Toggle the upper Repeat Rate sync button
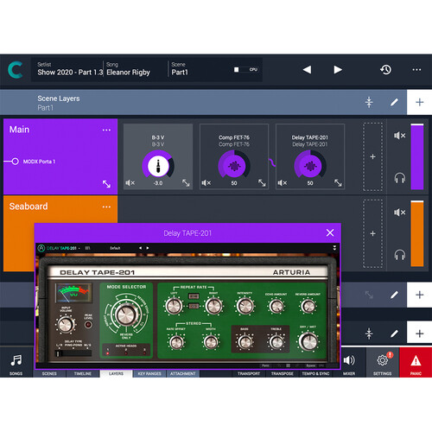Screen dimensions: 432x432 point(194,296)
